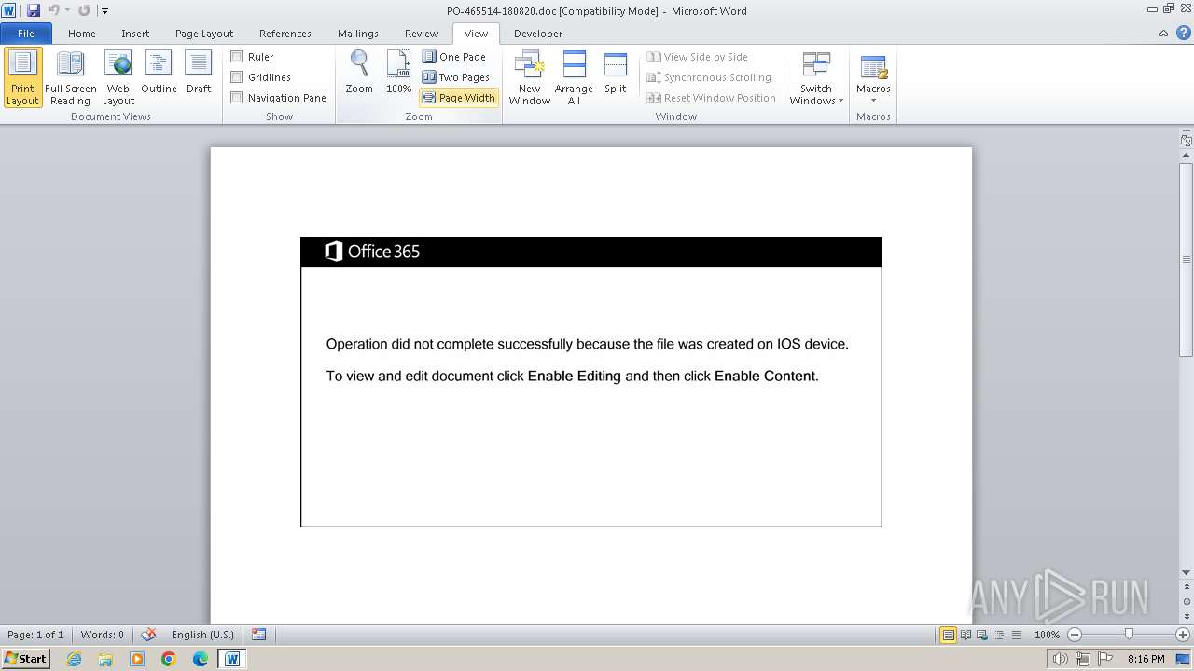
Task: Save document from Quick Access Toolbar
Action: pos(34,10)
